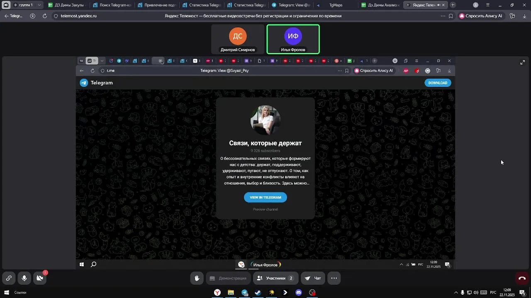Switch to the Telegram: View tab
The image size is (531, 298).
(x=290, y=5)
